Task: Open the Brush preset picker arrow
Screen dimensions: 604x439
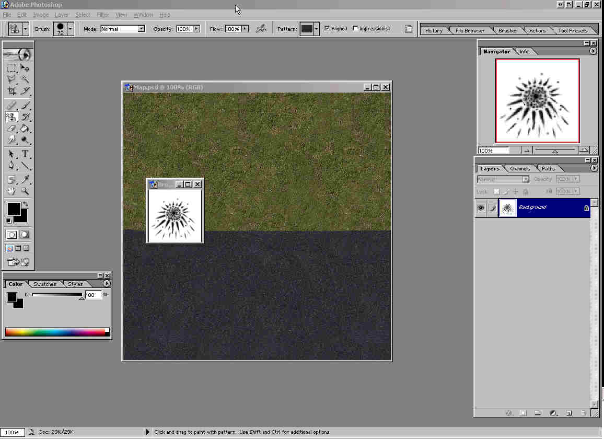Action: (x=71, y=29)
